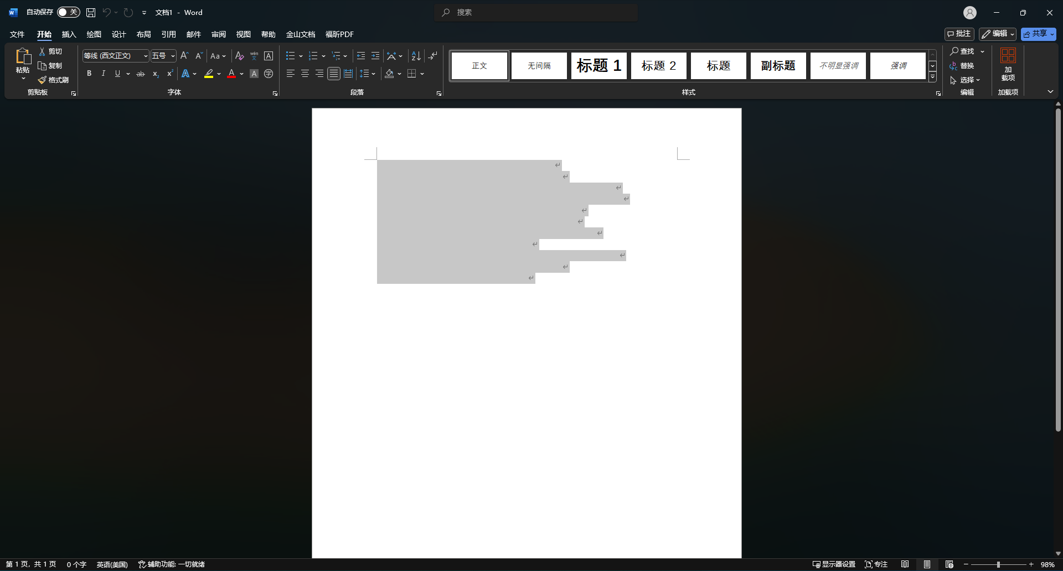Apply Subtitle (副标题) style
The image size is (1063, 571).
[x=778, y=66]
